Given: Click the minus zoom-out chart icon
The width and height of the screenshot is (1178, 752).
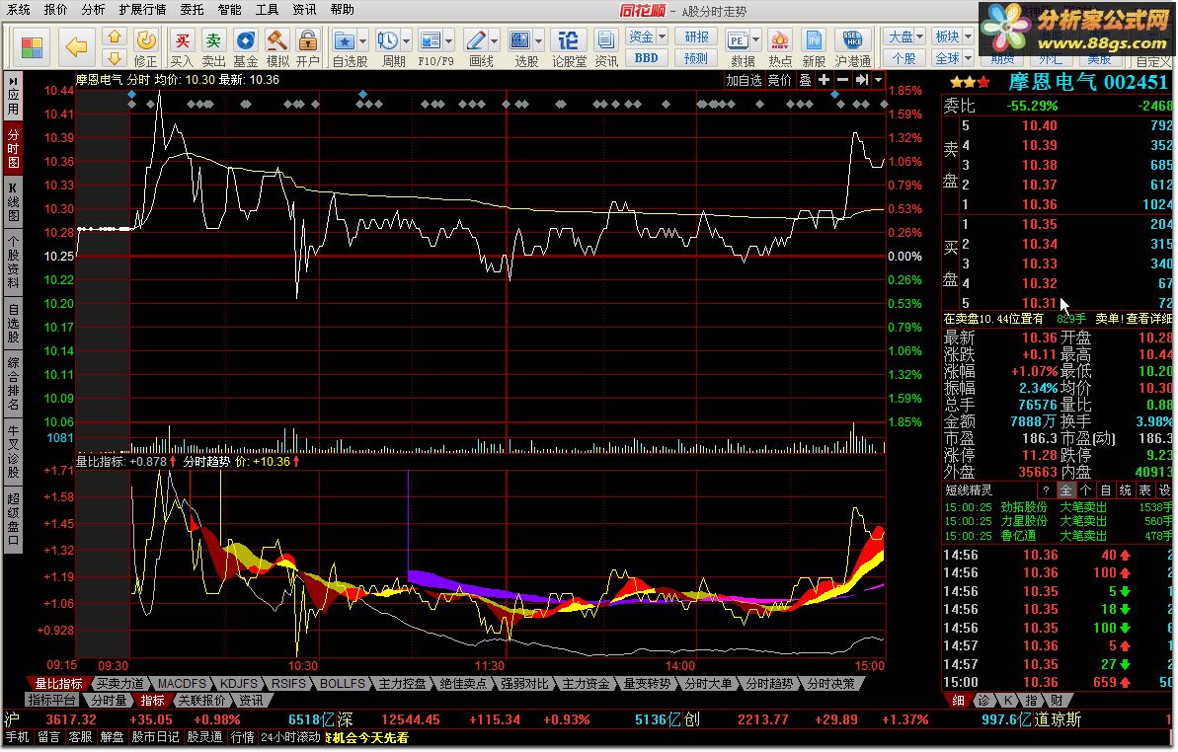Looking at the screenshot, I should [x=842, y=80].
